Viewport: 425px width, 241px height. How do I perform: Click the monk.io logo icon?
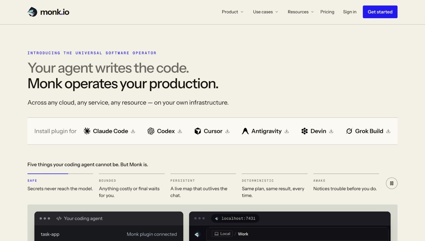[x=32, y=12]
